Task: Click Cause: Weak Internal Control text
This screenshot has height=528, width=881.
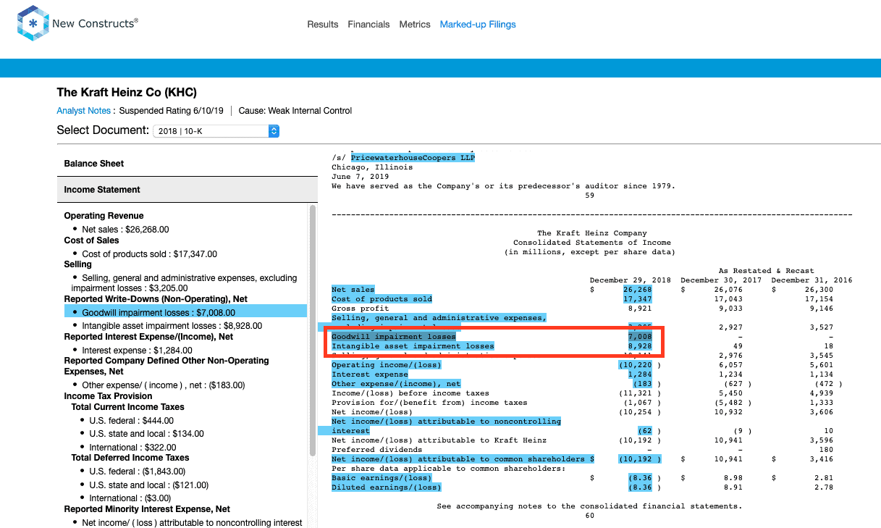Action: [295, 111]
